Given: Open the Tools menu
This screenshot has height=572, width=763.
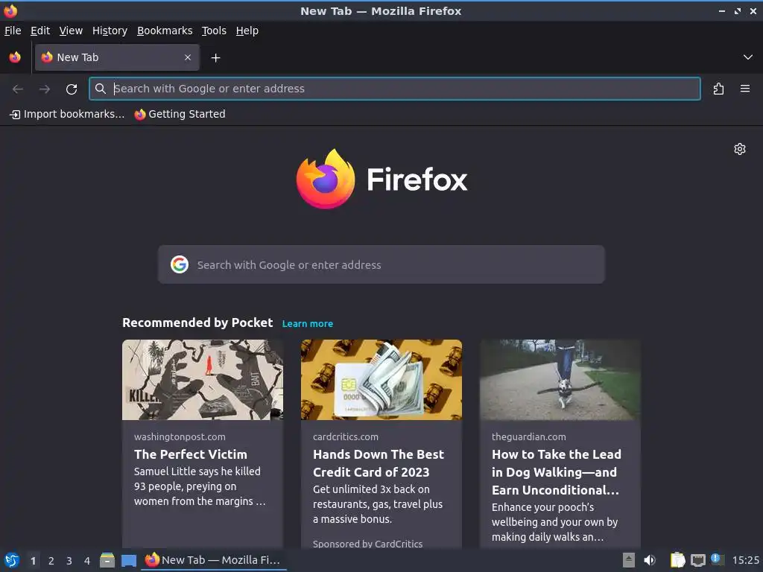Looking at the screenshot, I should 214,31.
